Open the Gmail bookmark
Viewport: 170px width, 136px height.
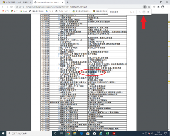[x=23, y=11]
